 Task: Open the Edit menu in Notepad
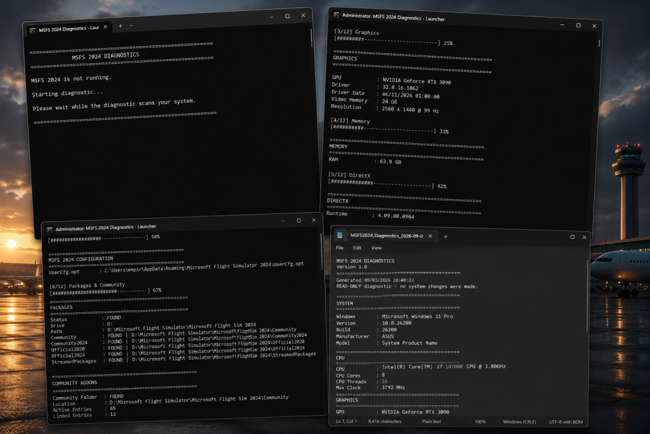click(357, 248)
